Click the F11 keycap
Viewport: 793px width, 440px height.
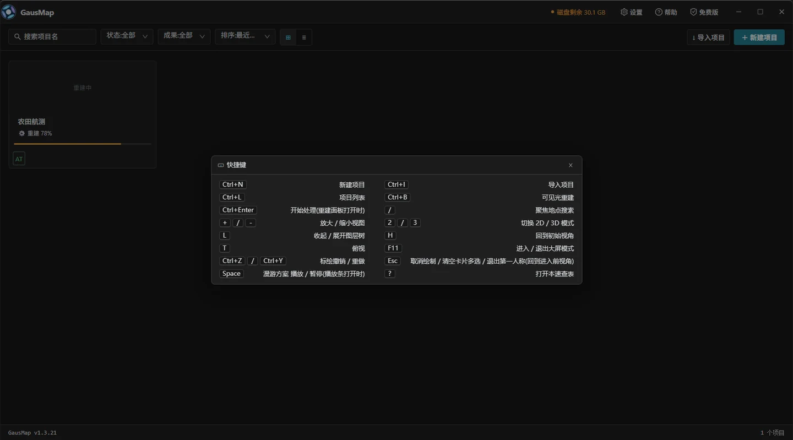[393, 248]
